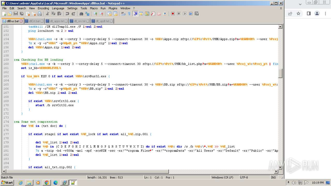Open the Plugins menu
The image size is (331, 186).
tap(113, 8)
